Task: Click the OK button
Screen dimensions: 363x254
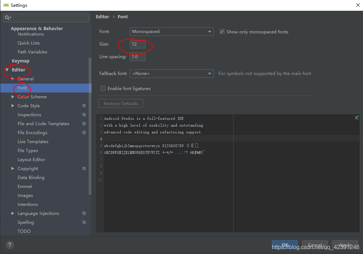Action: (284, 244)
